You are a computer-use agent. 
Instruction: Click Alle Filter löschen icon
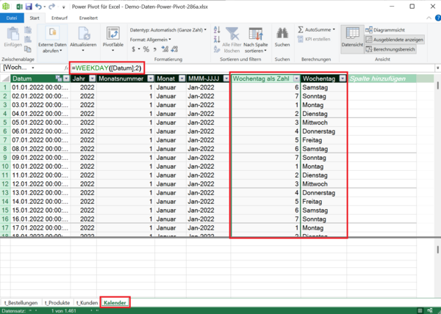(x=232, y=34)
